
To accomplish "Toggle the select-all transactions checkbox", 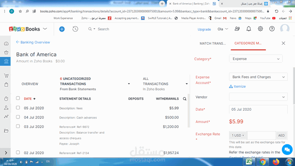I will pos(18,98).
